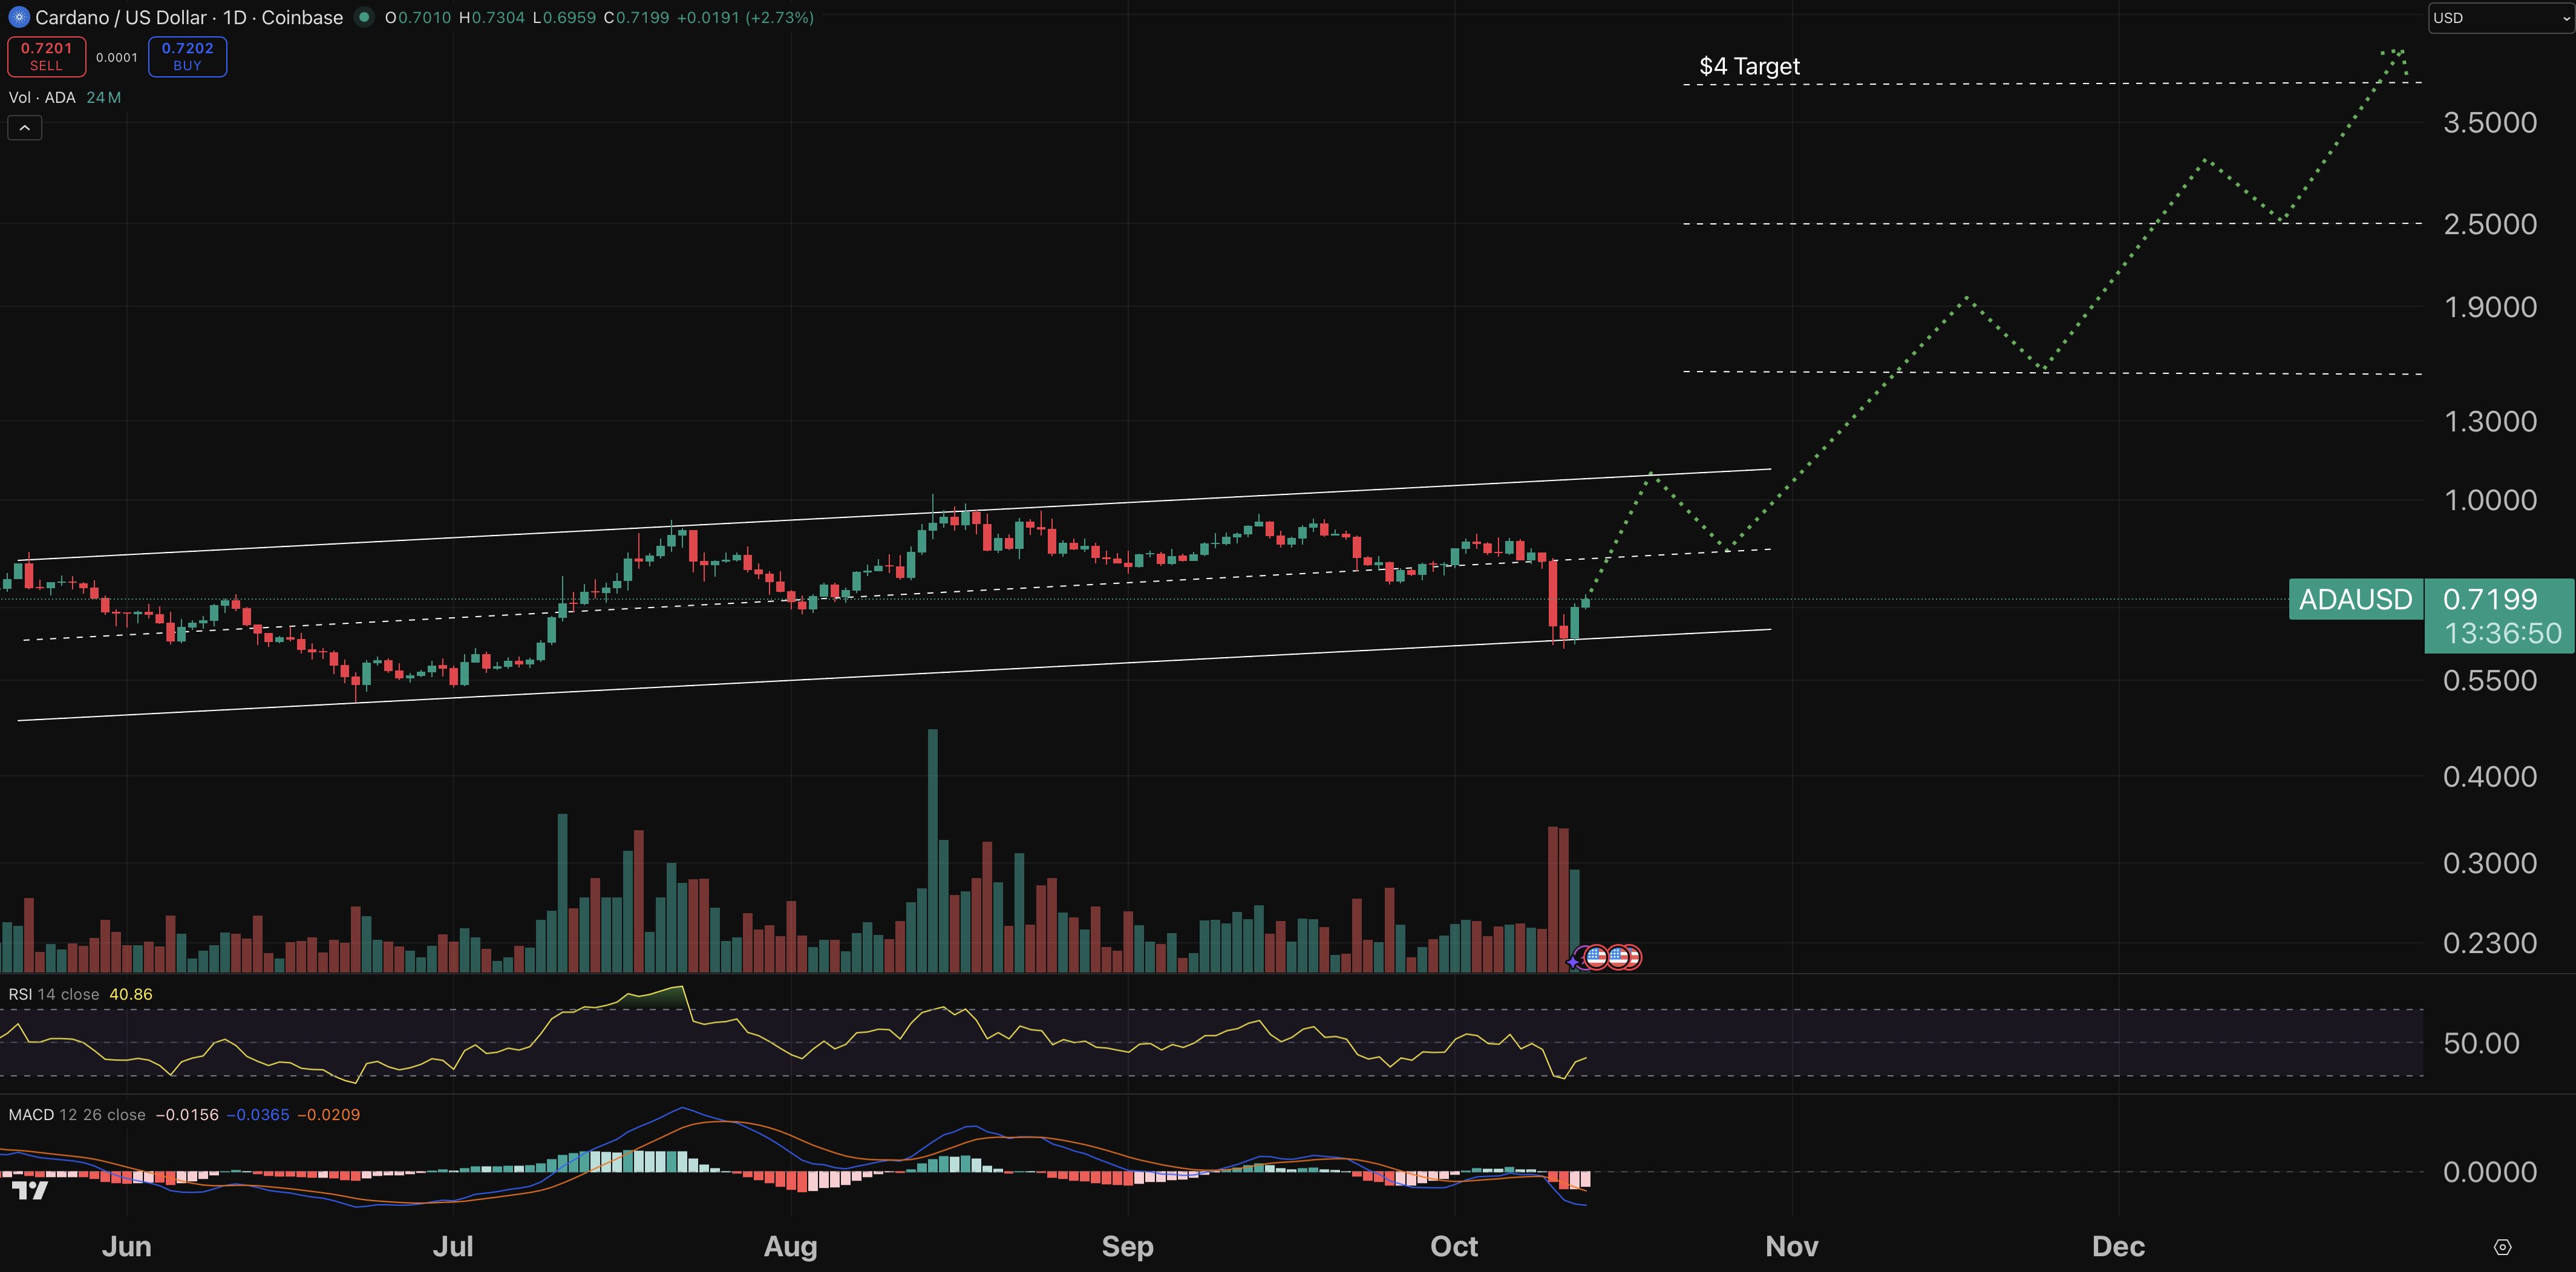Screen dimensions: 2576x1272
Task: Click the $4 Target label
Action: (x=1749, y=66)
